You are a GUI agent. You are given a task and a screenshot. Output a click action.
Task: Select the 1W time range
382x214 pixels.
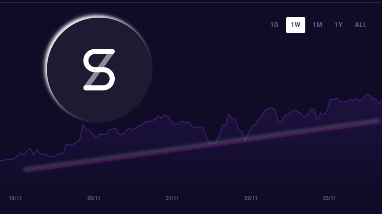(x=295, y=25)
